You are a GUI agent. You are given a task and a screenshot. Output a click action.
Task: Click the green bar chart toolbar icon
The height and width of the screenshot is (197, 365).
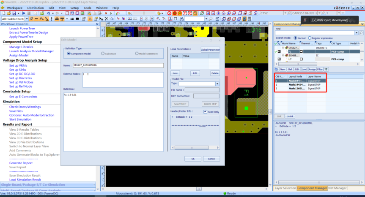click(x=118, y=13)
